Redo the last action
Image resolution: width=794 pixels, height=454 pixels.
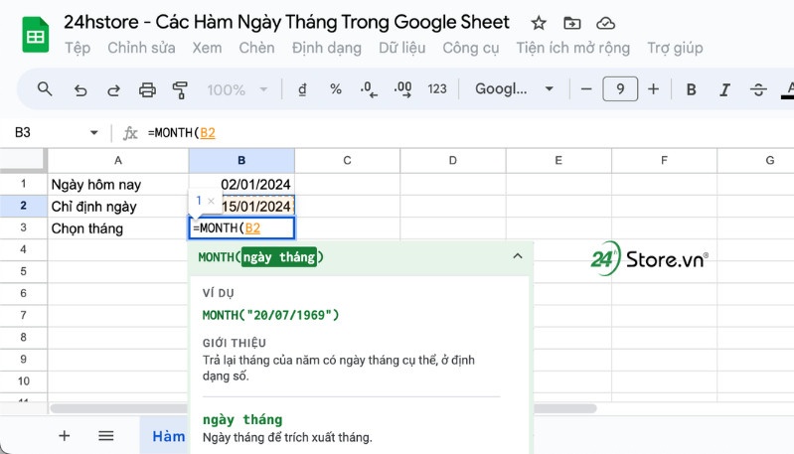click(x=113, y=90)
